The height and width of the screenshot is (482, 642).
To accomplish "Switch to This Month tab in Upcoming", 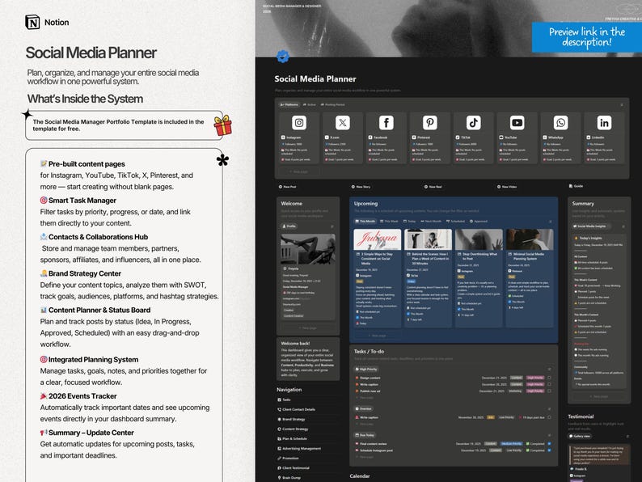I will [x=365, y=221].
